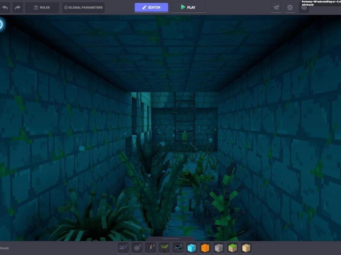Select hotbar slot 1 creature item
The height and width of the screenshot is (255, 341).
pyautogui.click(x=123, y=248)
